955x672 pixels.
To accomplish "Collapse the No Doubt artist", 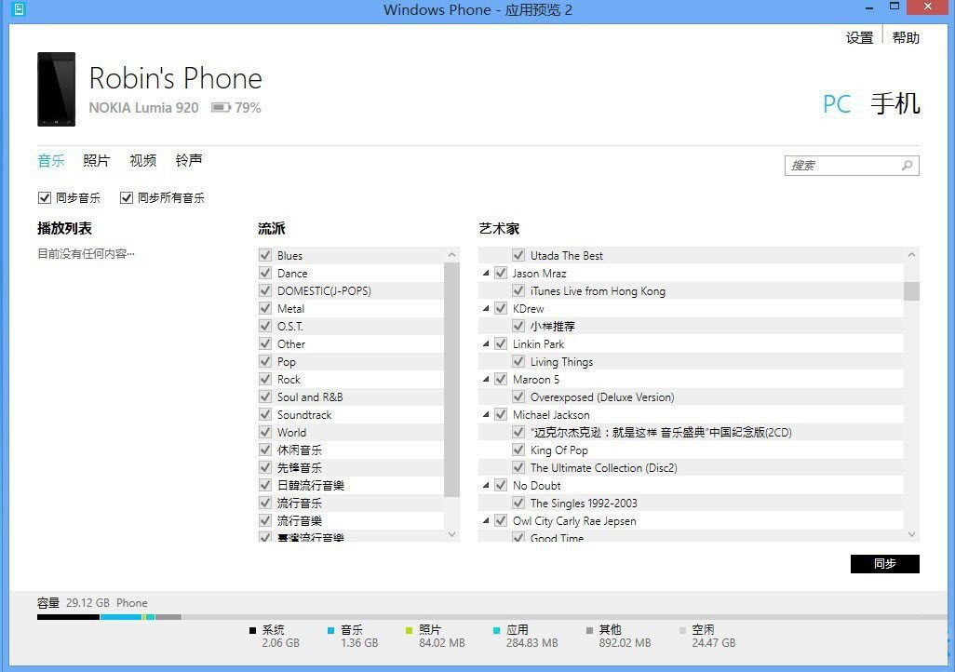I will tap(486, 485).
